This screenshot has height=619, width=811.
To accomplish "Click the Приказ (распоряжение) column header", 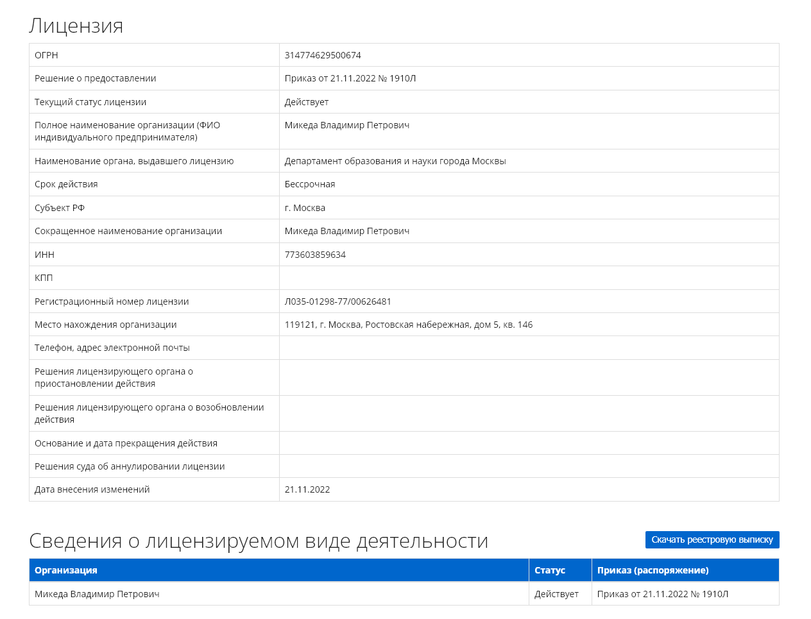I will coord(653,570).
